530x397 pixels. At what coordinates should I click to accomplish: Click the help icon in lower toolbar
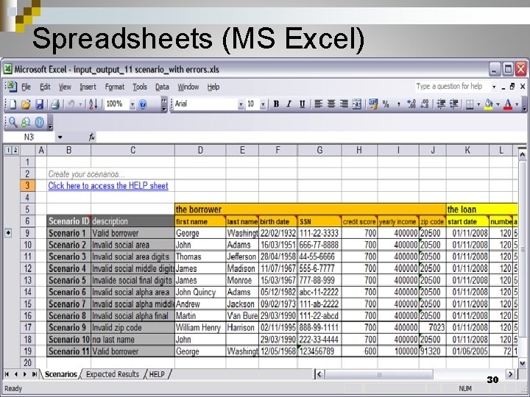coord(39,122)
